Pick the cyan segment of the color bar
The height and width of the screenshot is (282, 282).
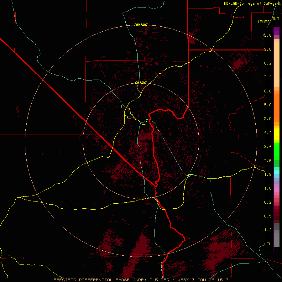[x=277, y=172]
